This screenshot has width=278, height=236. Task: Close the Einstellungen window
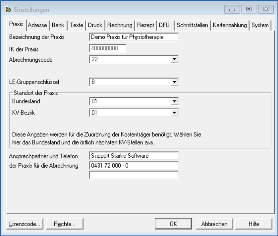(266, 10)
